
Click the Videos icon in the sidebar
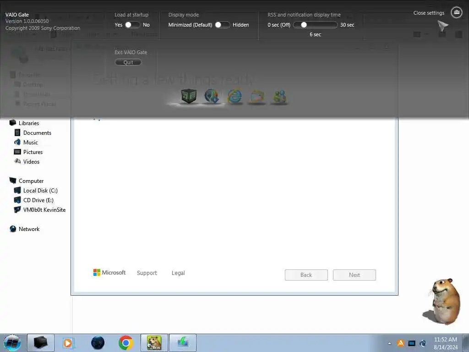17,161
